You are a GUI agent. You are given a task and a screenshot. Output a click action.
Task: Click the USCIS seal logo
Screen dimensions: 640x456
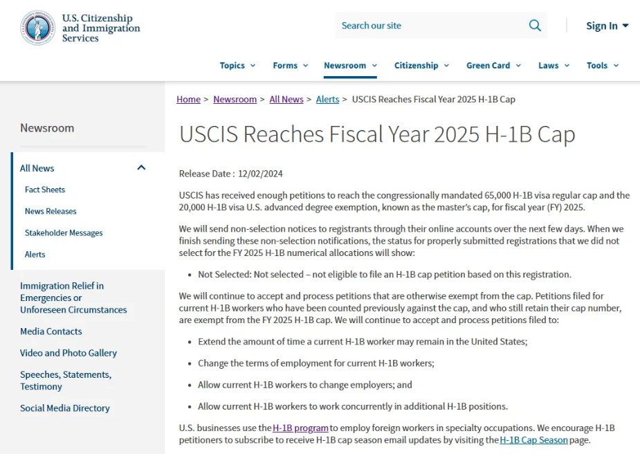[37, 28]
